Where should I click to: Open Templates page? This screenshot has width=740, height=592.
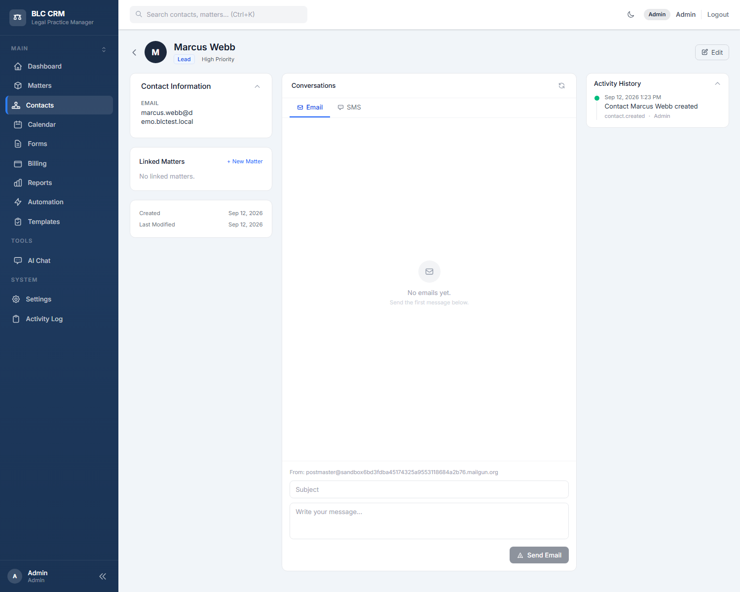(x=59, y=222)
